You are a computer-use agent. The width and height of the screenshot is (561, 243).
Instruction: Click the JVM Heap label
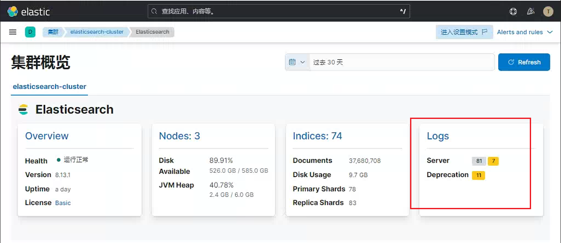tap(177, 185)
